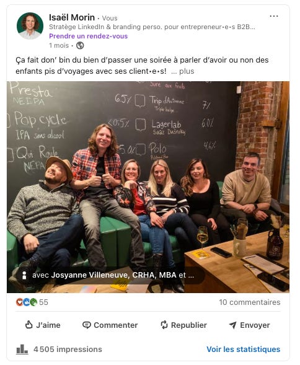The height and width of the screenshot is (365, 300).
Task: Click the tagged people icon on photo
Action: [x=24, y=275]
